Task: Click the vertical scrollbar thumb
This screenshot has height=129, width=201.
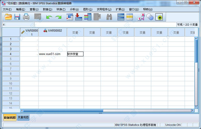Action: tap(196, 51)
